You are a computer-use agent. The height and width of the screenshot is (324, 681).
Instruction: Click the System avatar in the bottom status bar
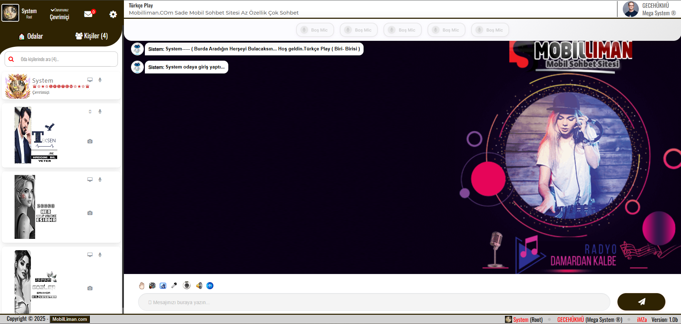point(508,319)
